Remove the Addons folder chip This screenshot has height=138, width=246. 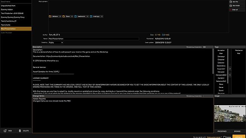[60, 16]
